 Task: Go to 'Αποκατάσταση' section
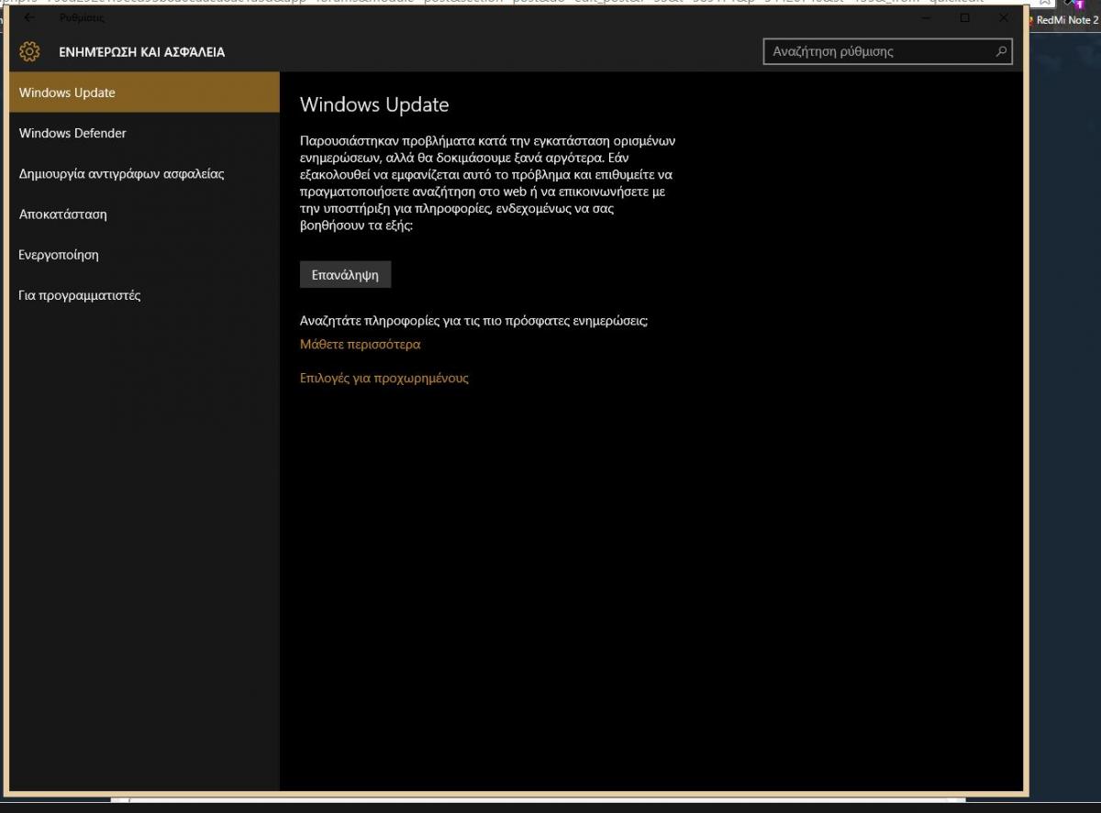[x=144, y=214]
